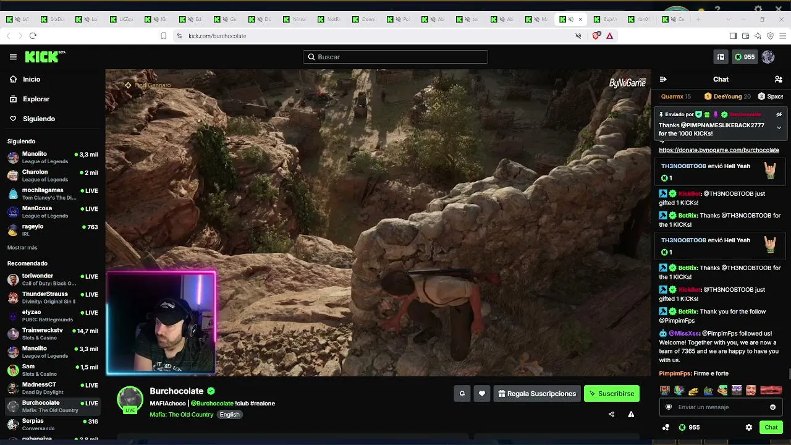This screenshot has height=445, width=791.
Task: Click the donate.bynogame.com link in chat
Action: click(x=719, y=150)
